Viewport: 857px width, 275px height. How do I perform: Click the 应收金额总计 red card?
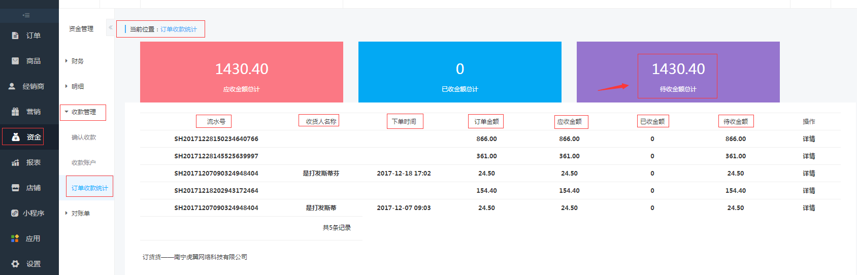242,72
